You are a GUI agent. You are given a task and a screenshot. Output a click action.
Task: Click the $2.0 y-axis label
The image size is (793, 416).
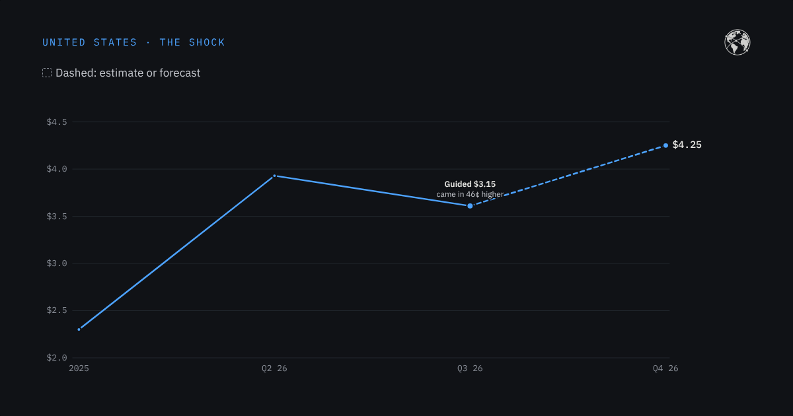pyautogui.click(x=57, y=358)
